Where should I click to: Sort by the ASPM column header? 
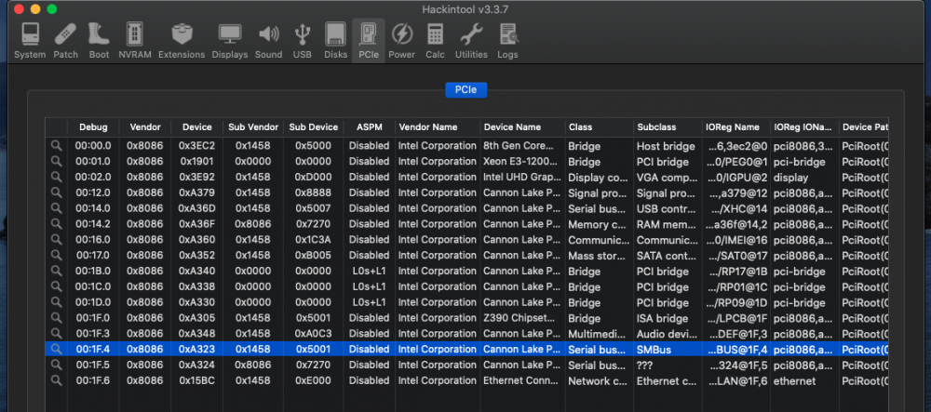point(370,126)
